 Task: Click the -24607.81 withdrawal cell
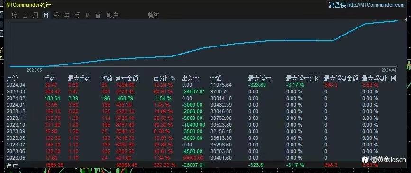coord(194,91)
